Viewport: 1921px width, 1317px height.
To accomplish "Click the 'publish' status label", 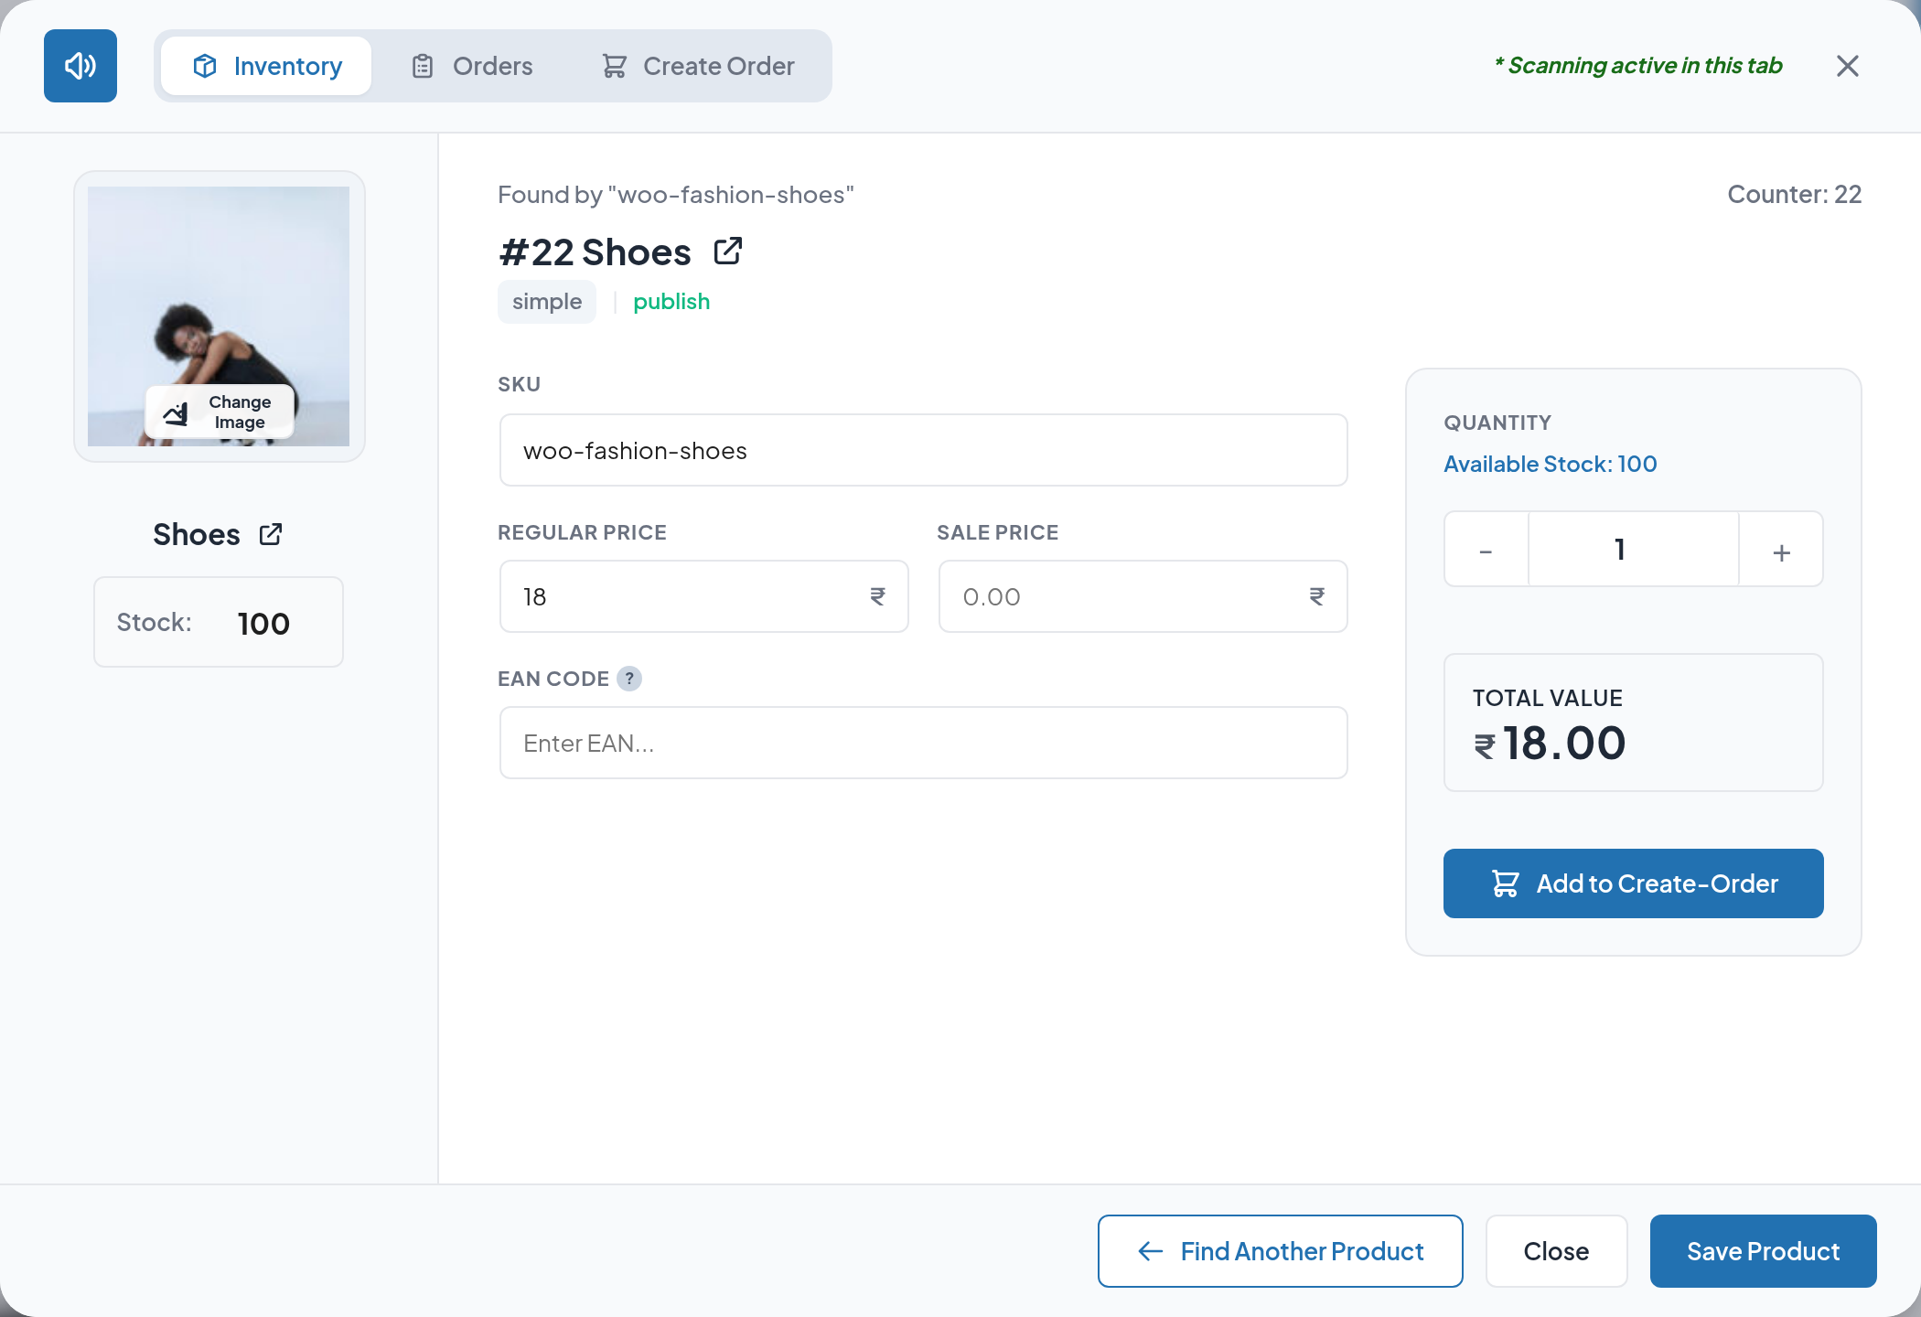I will tap(671, 302).
